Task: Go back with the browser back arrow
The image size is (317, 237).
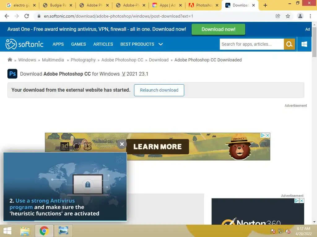Action: coord(7,16)
